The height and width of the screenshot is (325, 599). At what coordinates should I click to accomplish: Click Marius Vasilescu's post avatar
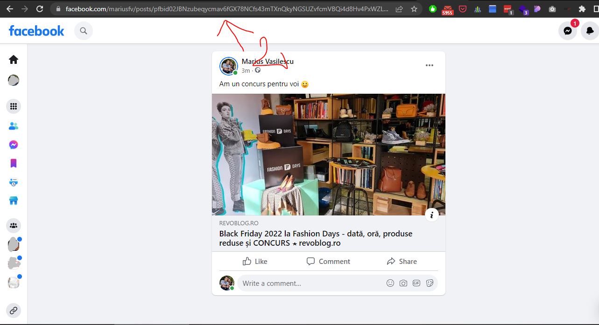coord(229,66)
